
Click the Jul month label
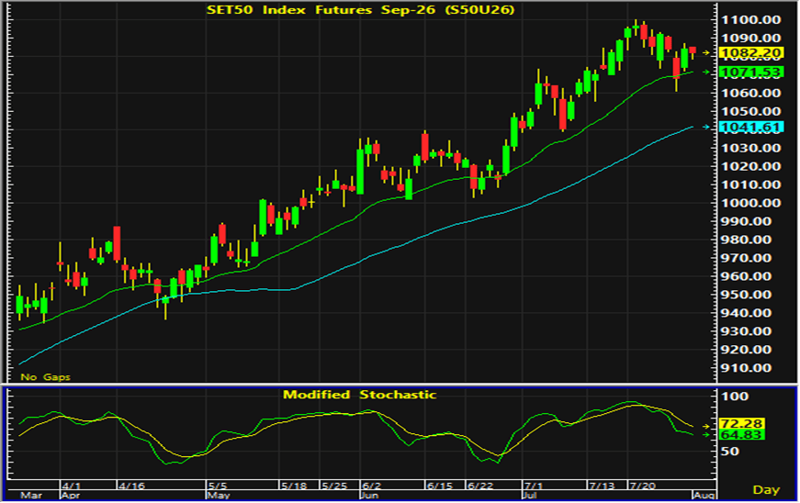click(530, 496)
